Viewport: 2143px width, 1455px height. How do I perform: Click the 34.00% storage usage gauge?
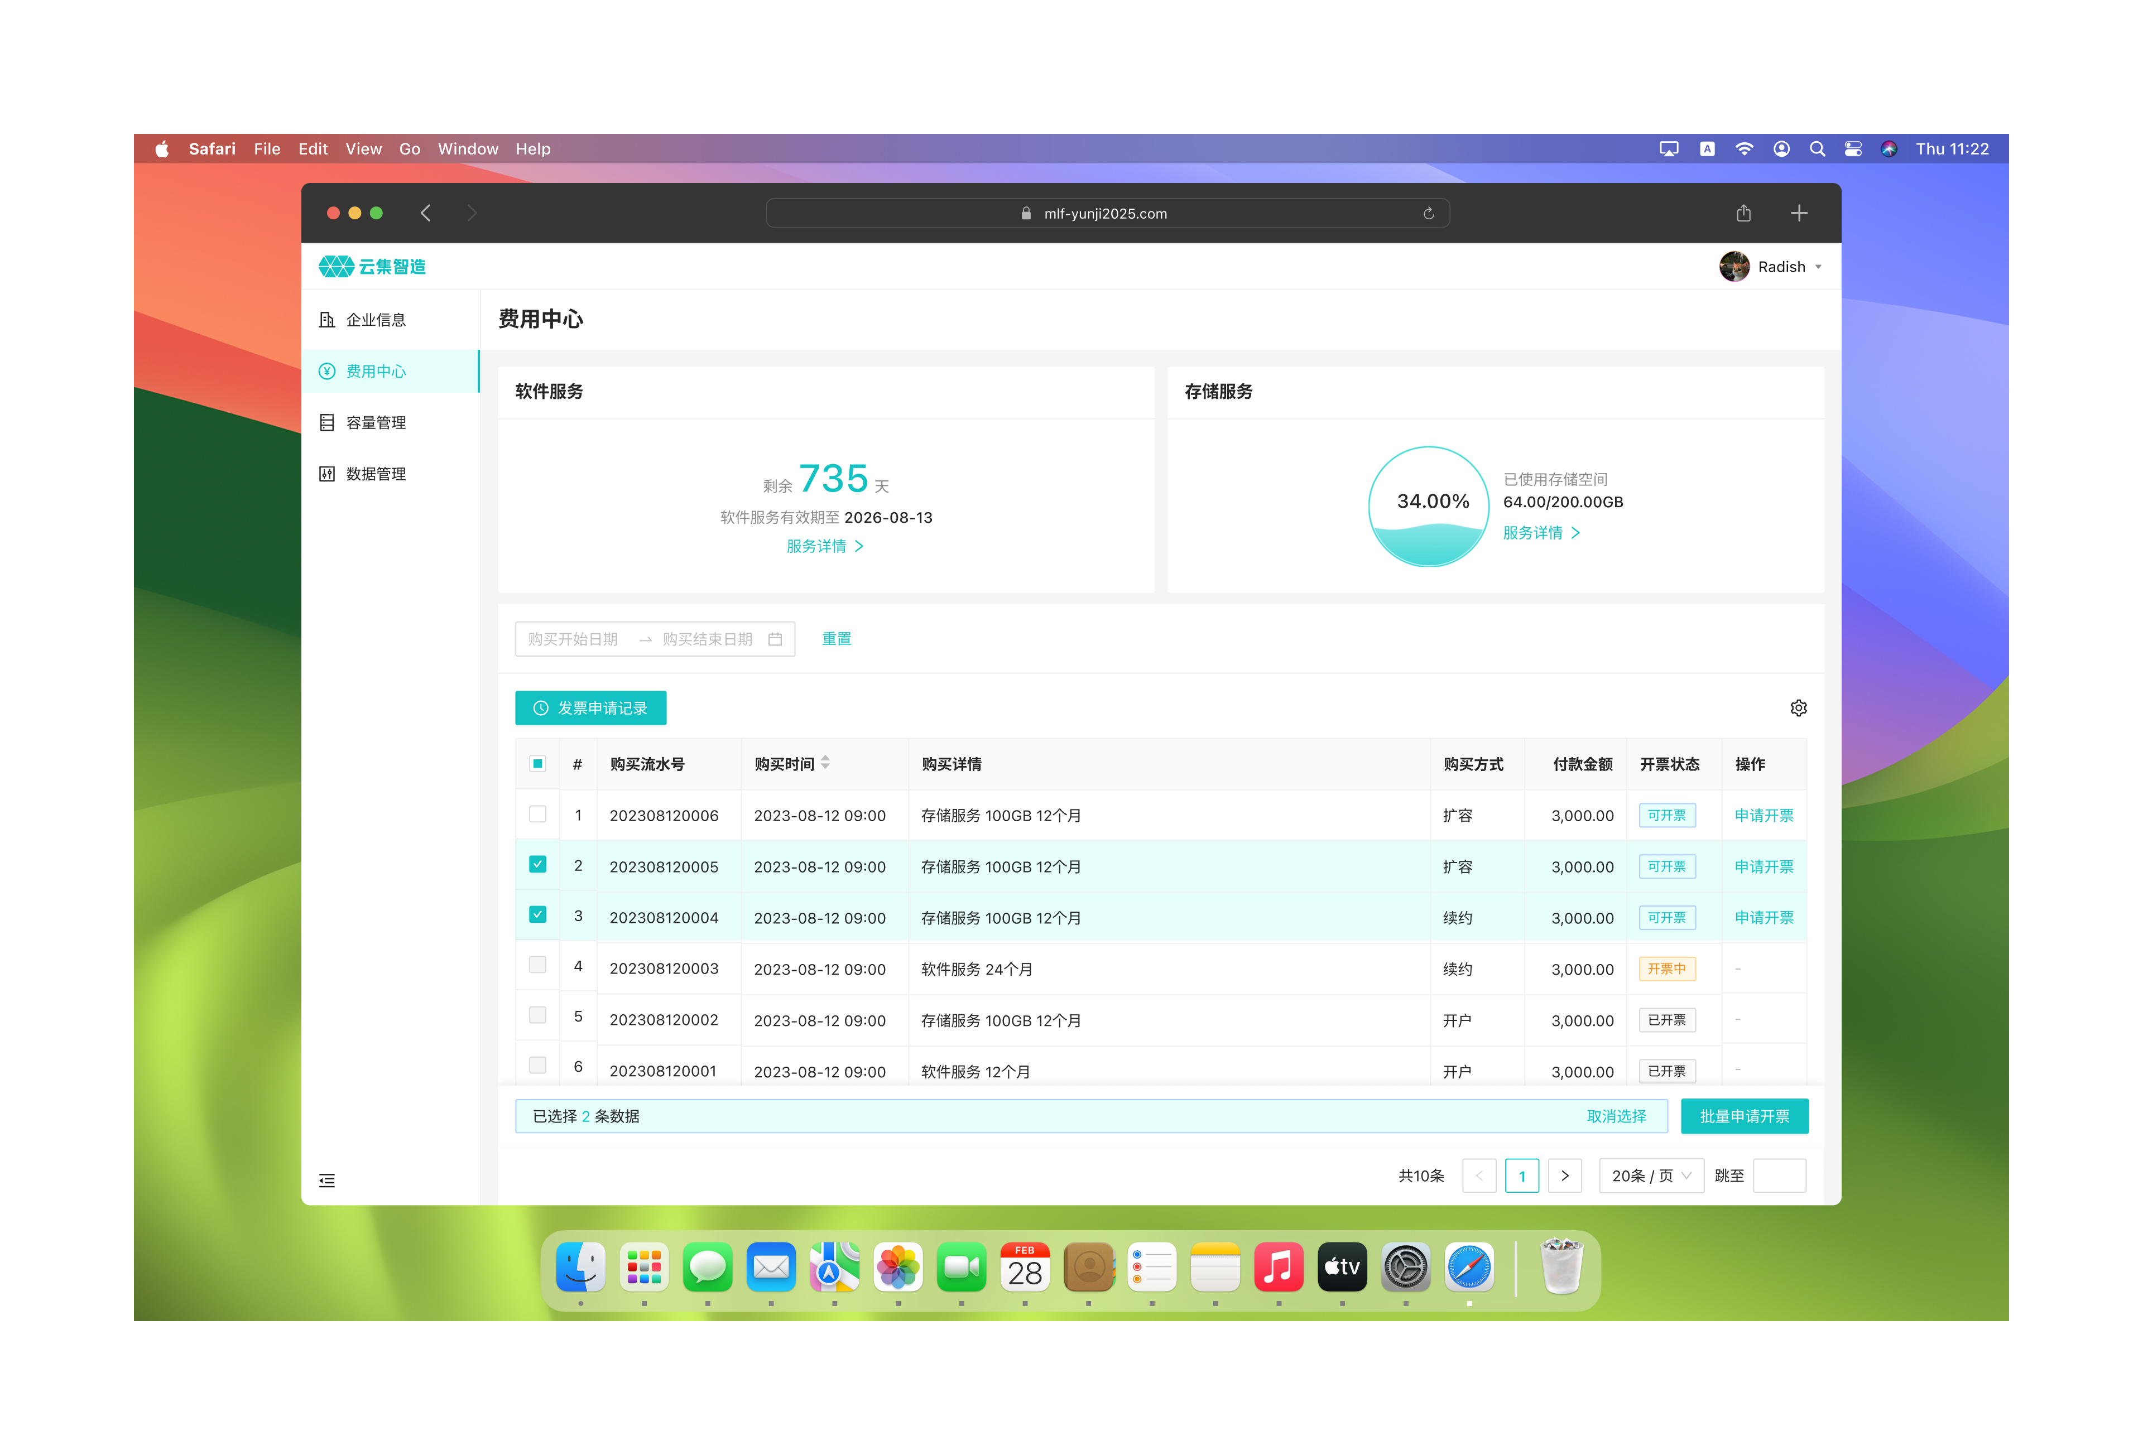tap(1428, 505)
